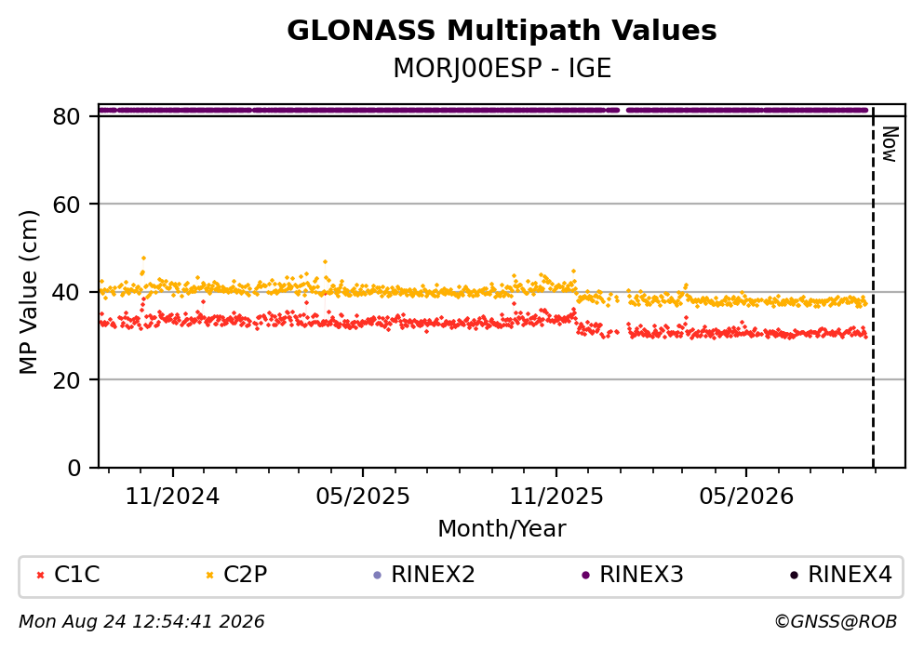Click the GLONASS Multipath Values title
The image size is (924, 650).
click(502, 31)
